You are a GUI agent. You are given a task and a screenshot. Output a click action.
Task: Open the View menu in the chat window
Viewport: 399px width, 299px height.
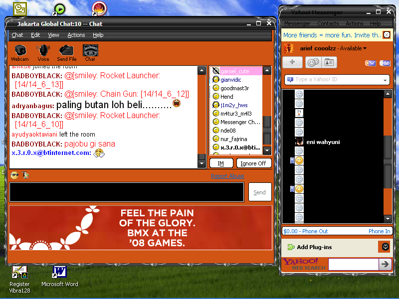tap(53, 35)
